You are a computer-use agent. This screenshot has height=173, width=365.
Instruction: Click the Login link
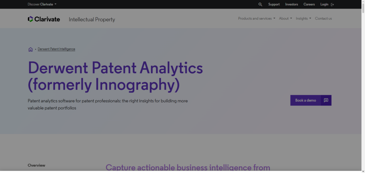324,4
